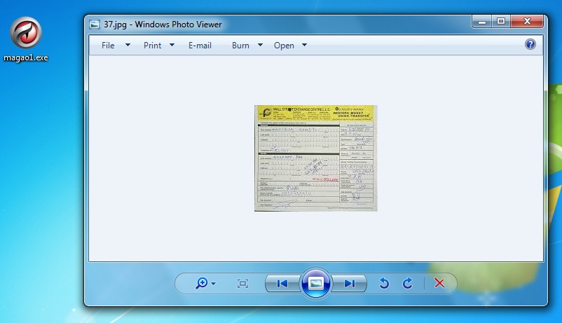This screenshot has width=562, height=323.
Task: Expand the Print dropdown arrow
Action: click(172, 45)
